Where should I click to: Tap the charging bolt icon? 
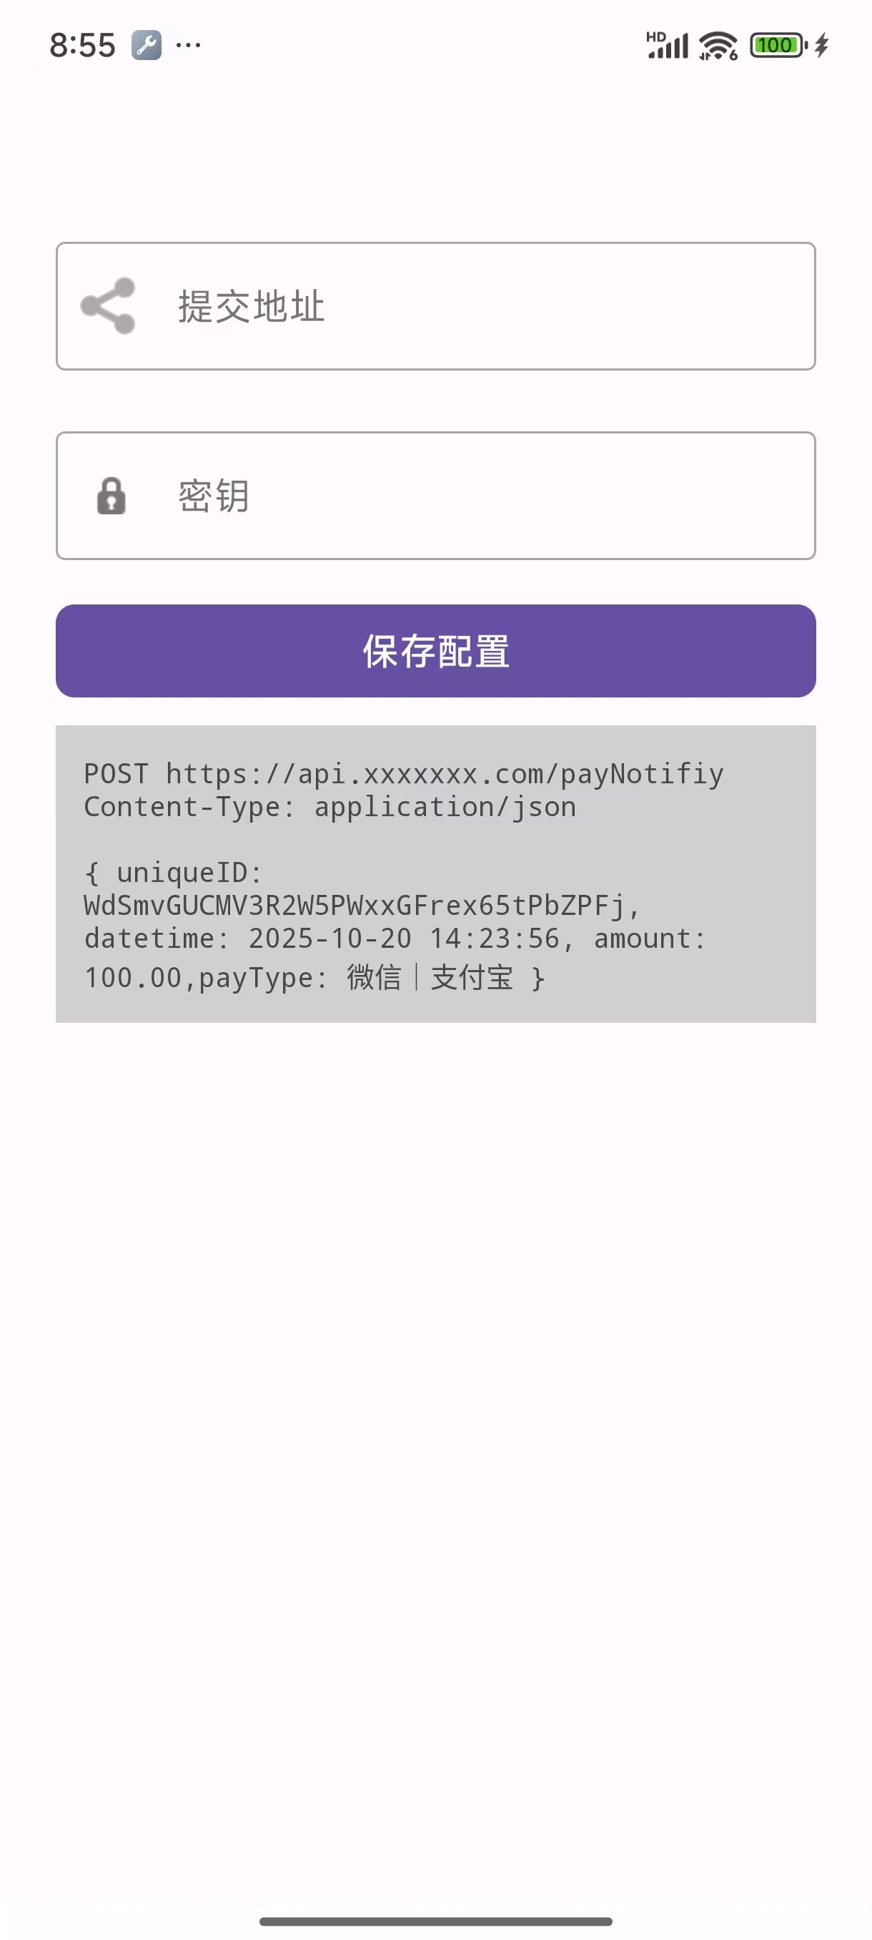click(821, 45)
